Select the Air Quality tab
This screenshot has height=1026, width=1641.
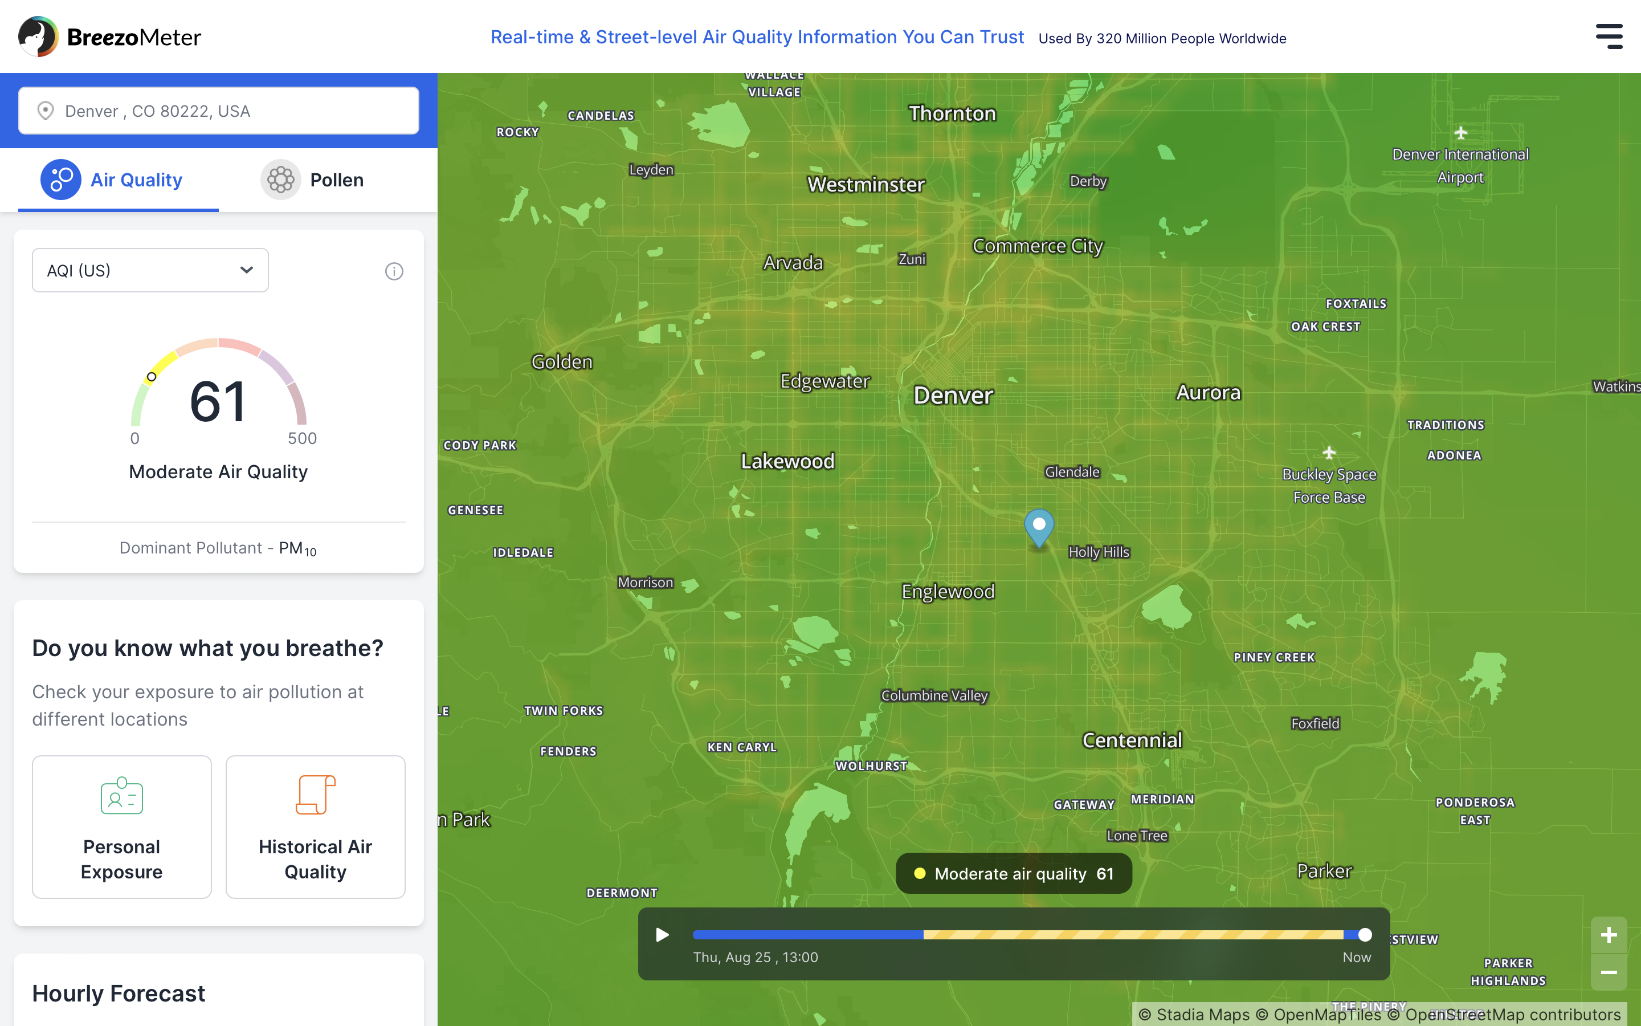tap(118, 180)
